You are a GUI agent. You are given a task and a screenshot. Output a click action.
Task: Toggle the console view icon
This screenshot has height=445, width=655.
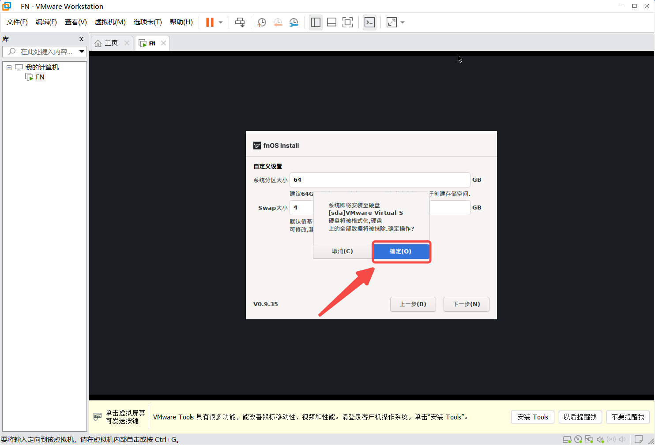coord(369,22)
